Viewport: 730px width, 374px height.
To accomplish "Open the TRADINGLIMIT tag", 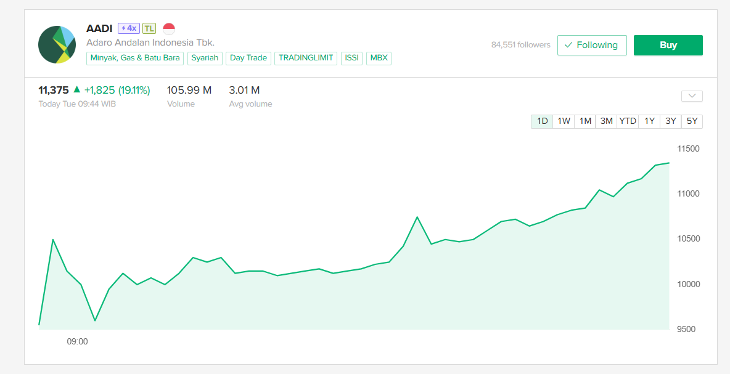I will 306,58.
